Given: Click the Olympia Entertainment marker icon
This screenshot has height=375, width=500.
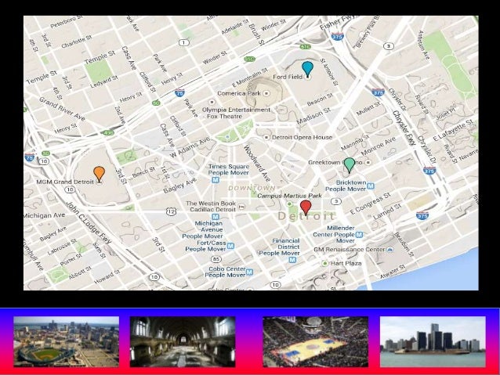Looking at the screenshot, I should point(212,102).
